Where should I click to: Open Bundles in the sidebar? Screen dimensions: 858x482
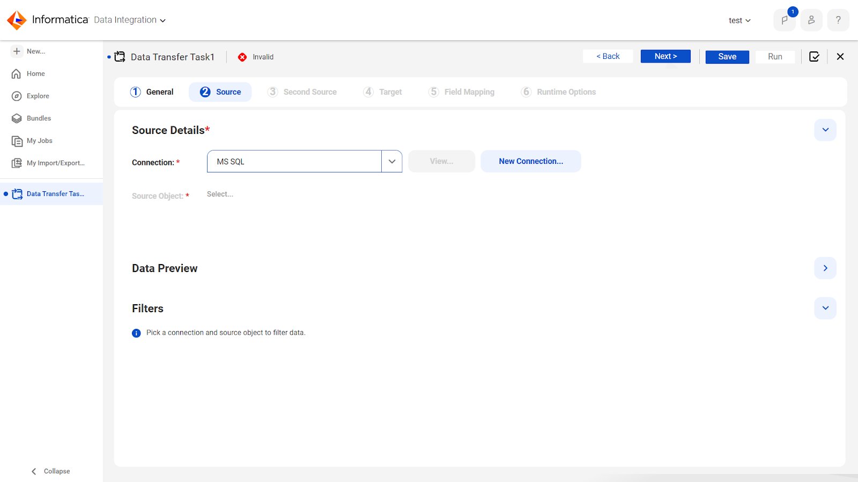[39, 118]
